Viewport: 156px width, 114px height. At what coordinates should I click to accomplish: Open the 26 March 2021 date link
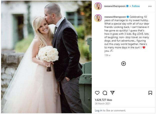tap(102, 104)
